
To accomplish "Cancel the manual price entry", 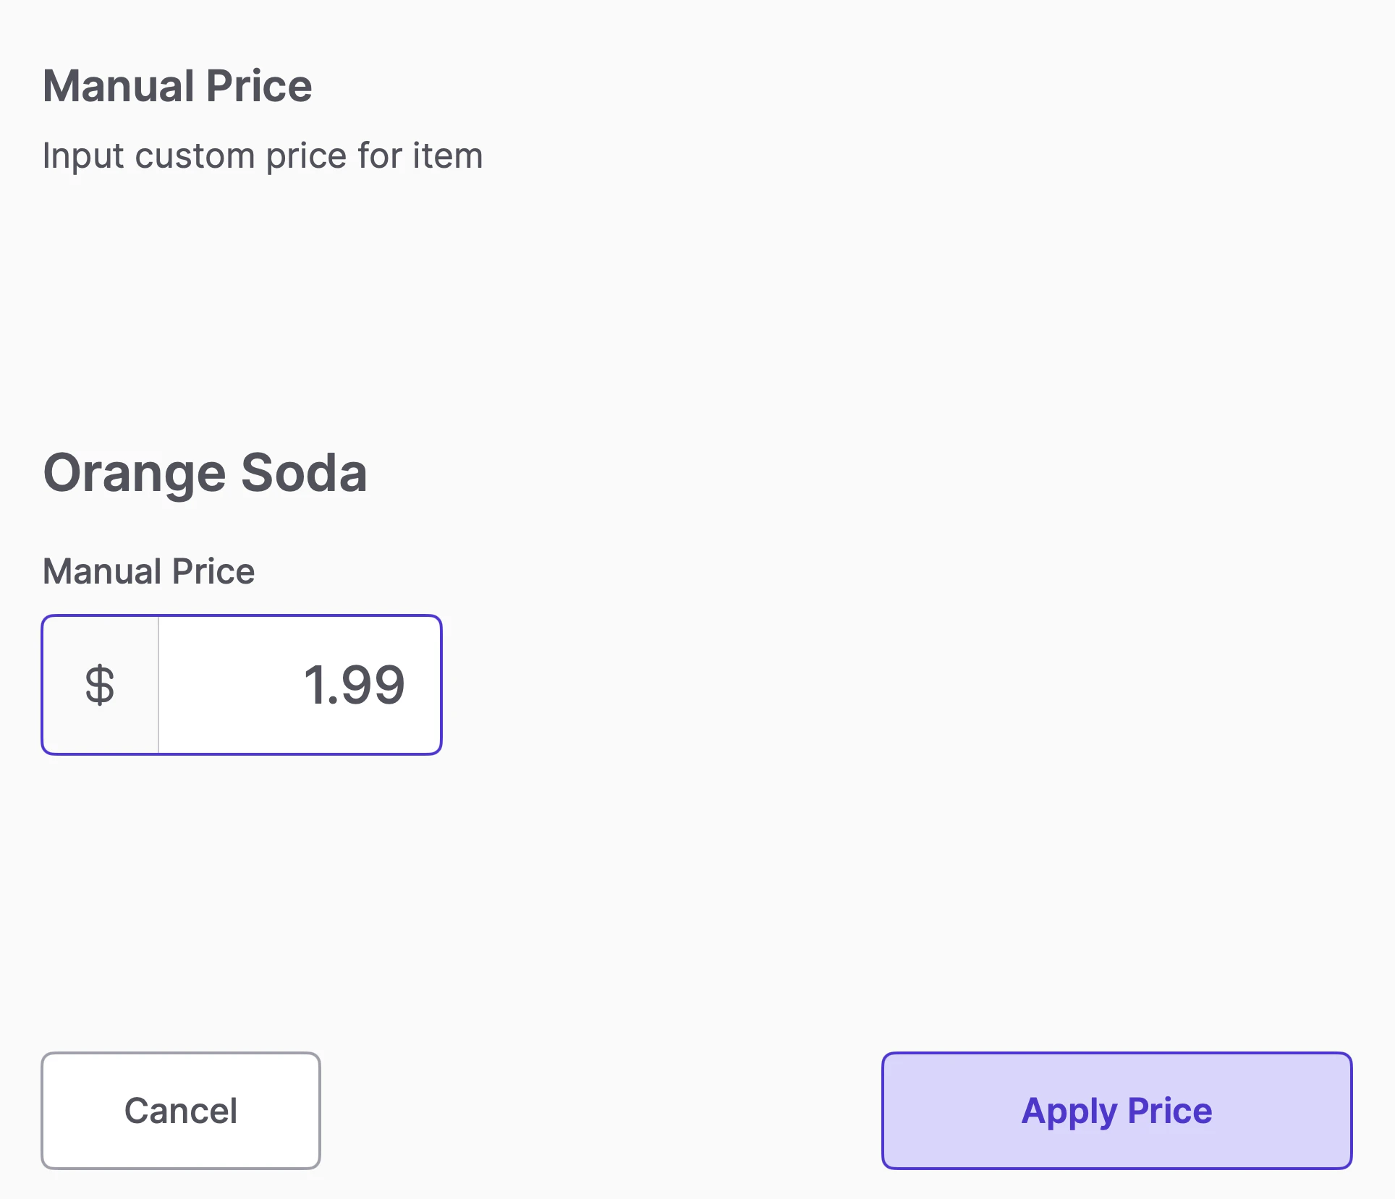I will pyautogui.click(x=180, y=1110).
